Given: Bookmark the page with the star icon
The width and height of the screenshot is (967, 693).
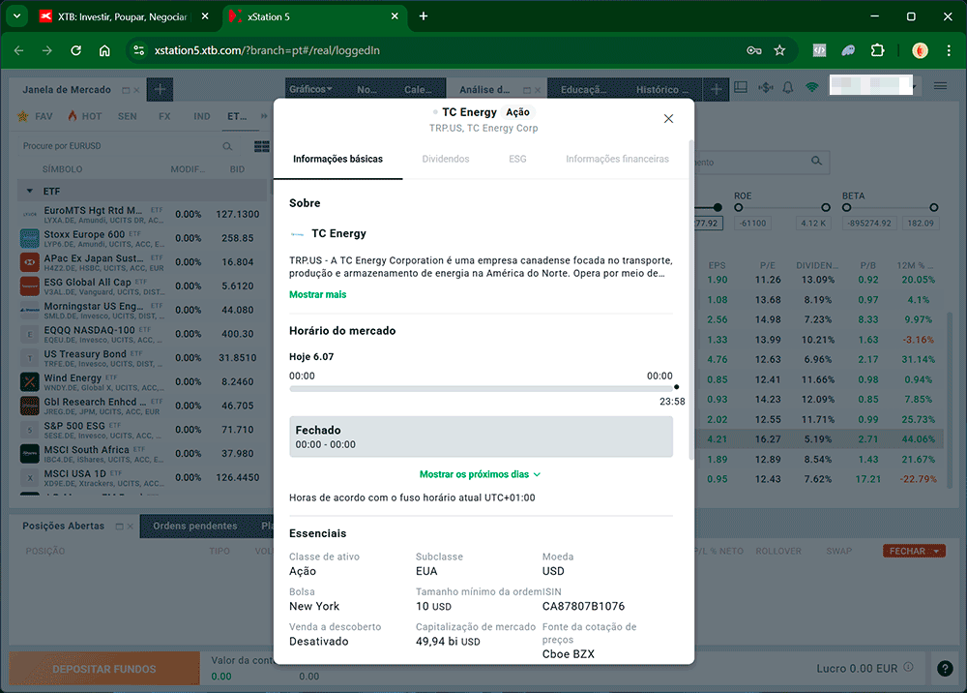Looking at the screenshot, I should (779, 50).
